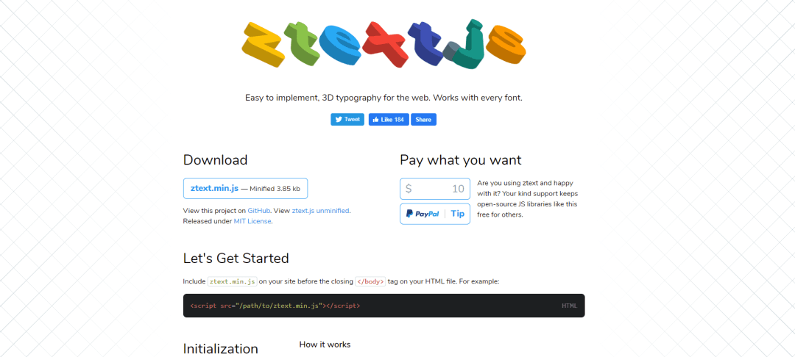Click the Facebook thumbs-up Like button

point(389,119)
